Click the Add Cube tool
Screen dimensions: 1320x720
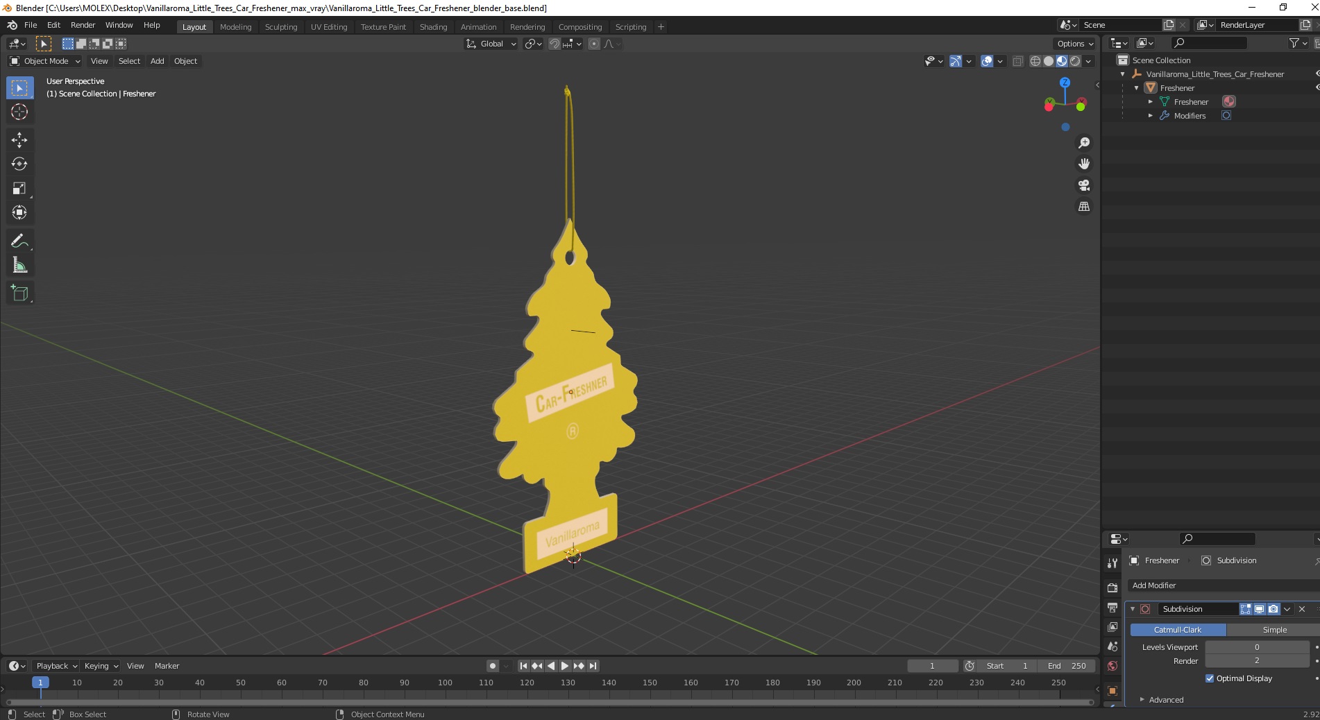pos(19,293)
